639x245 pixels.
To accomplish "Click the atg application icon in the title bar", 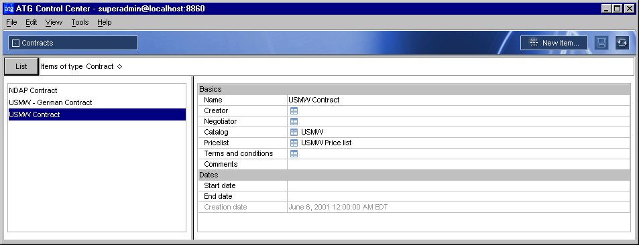I will [x=9, y=9].
